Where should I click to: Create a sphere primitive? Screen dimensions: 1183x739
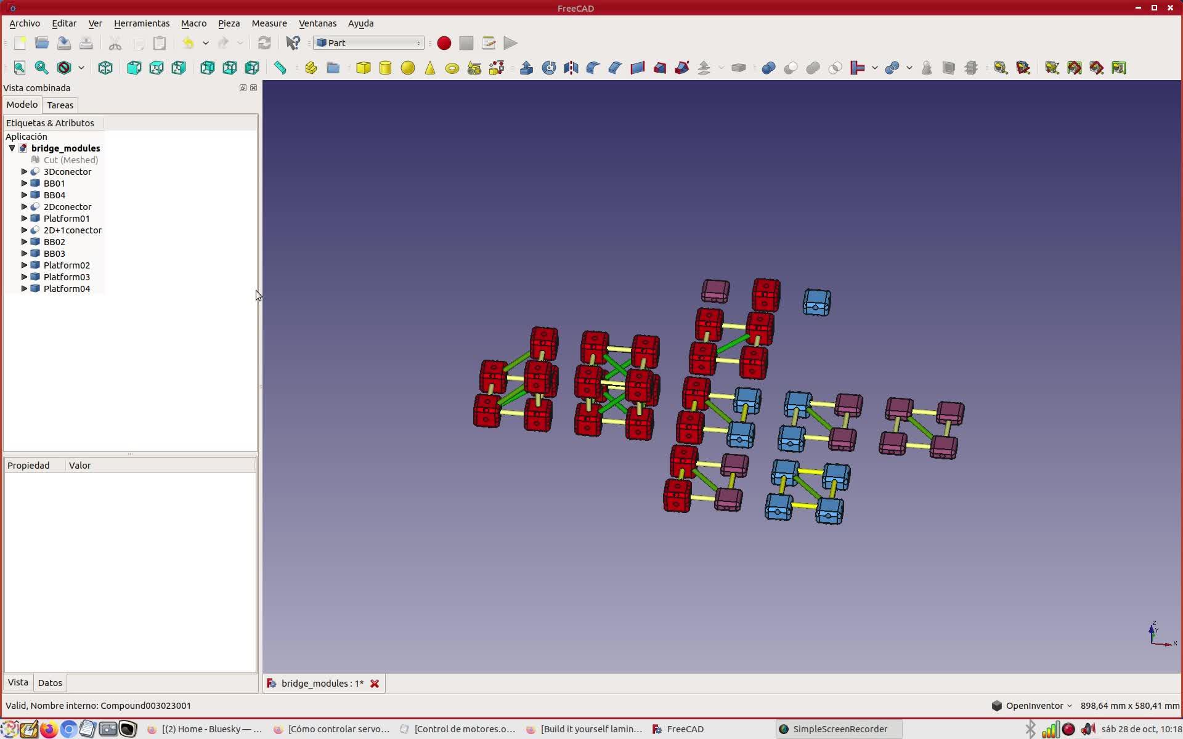(x=408, y=68)
